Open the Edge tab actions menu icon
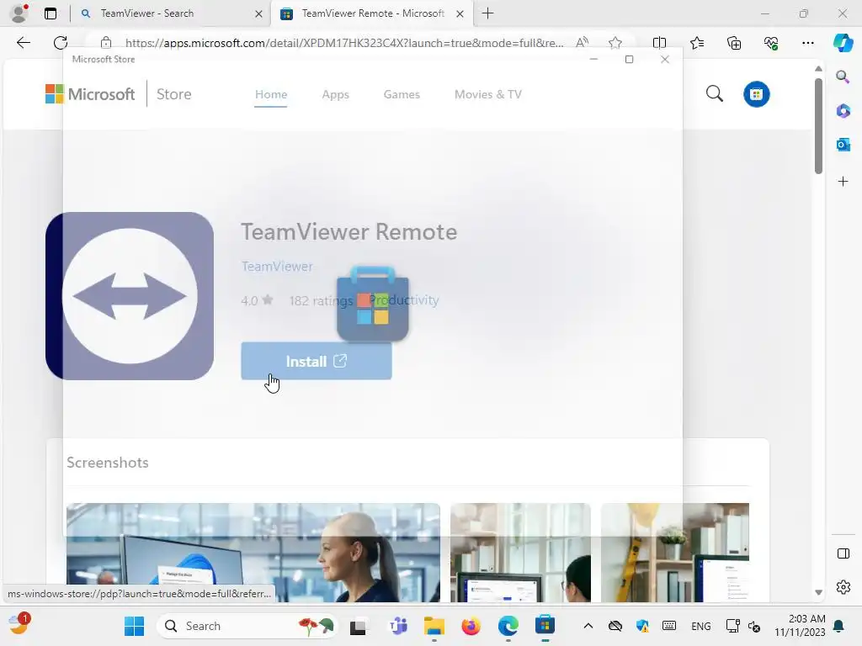Screen dimensions: 862x646 (51, 13)
